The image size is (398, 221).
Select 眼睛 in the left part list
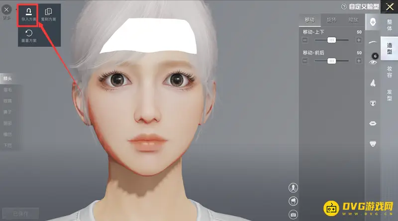click(x=7, y=101)
